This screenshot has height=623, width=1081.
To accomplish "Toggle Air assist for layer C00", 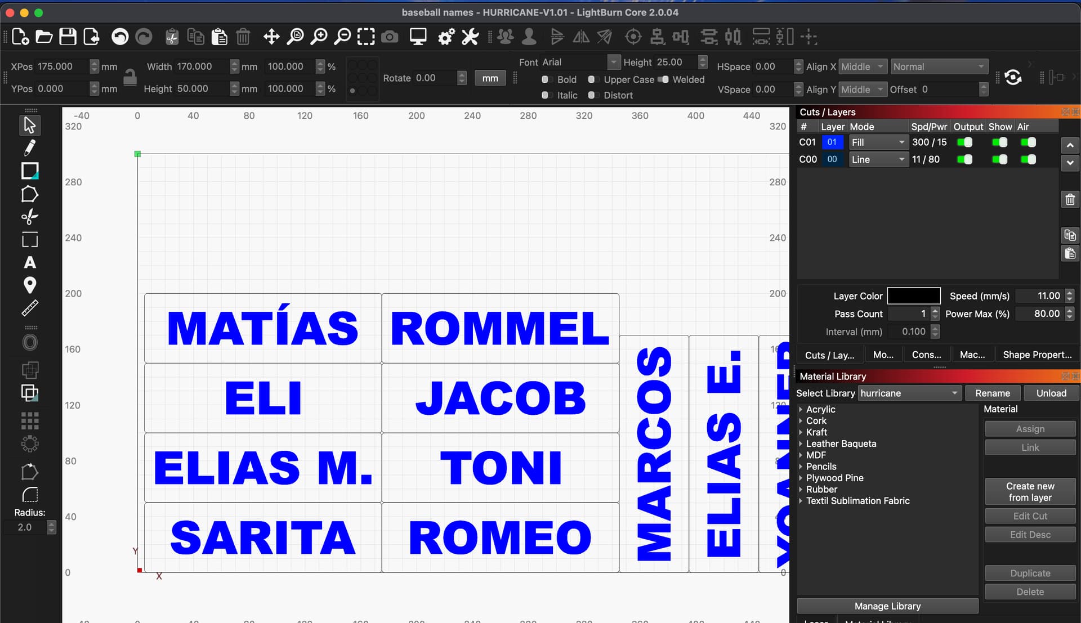I will pos(1028,160).
